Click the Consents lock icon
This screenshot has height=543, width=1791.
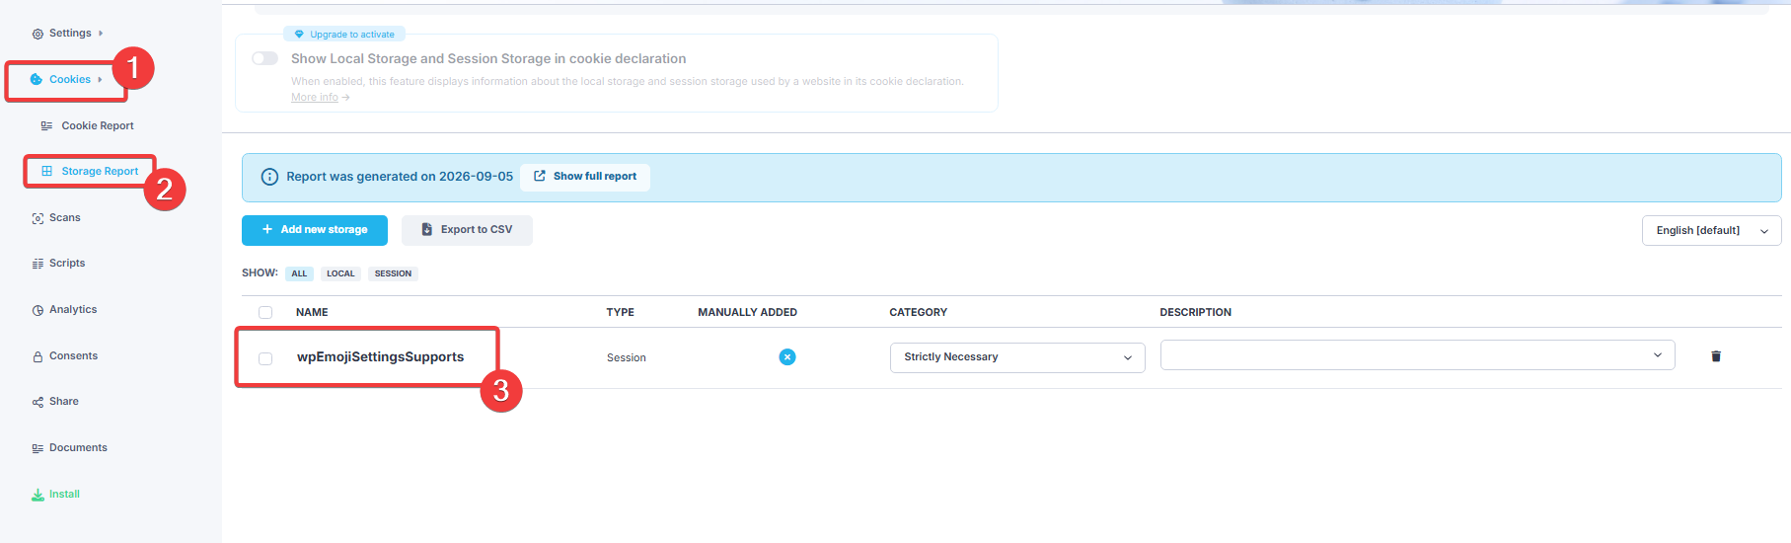coord(37,356)
